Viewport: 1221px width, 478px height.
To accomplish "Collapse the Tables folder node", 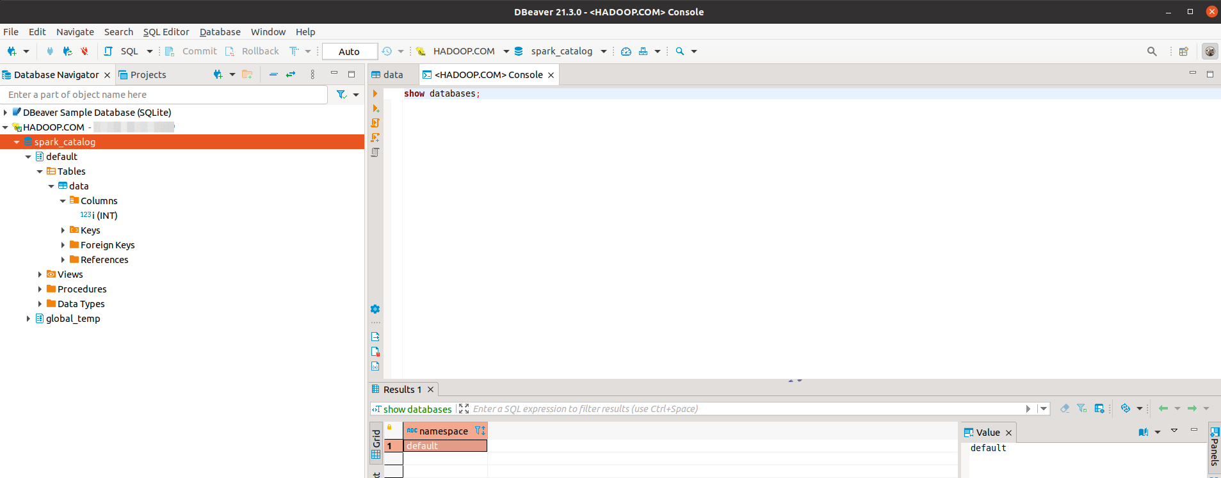I will click(40, 171).
